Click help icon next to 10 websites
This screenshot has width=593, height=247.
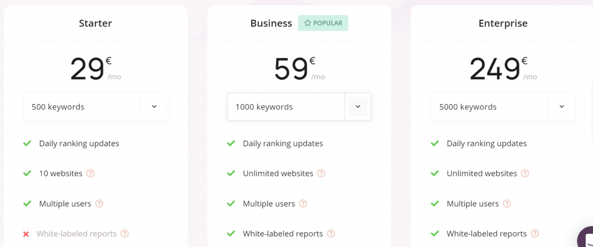click(x=90, y=174)
